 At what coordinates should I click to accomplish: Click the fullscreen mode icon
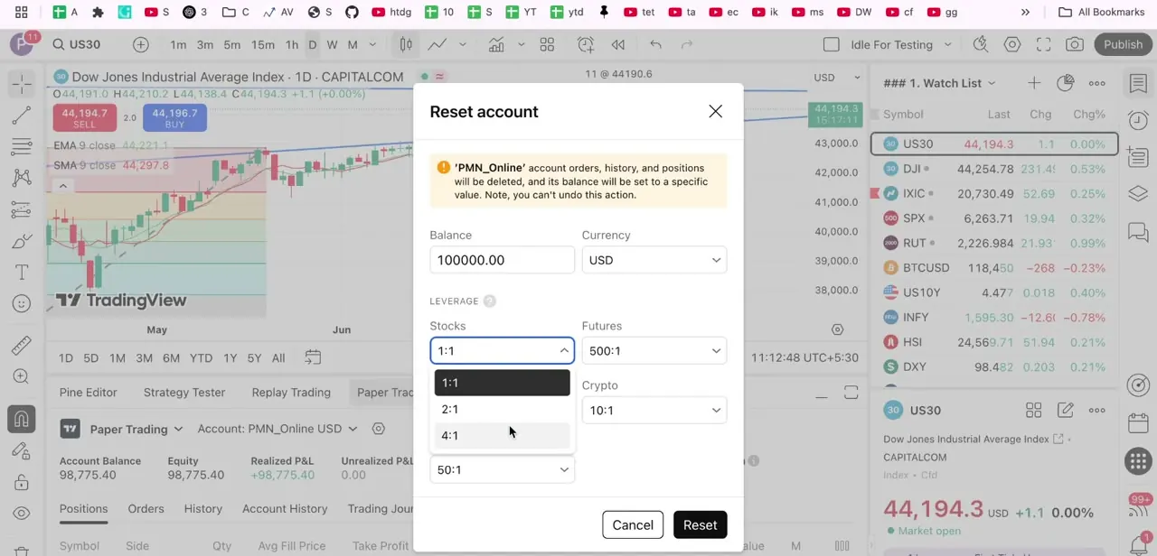coord(1043,44)
